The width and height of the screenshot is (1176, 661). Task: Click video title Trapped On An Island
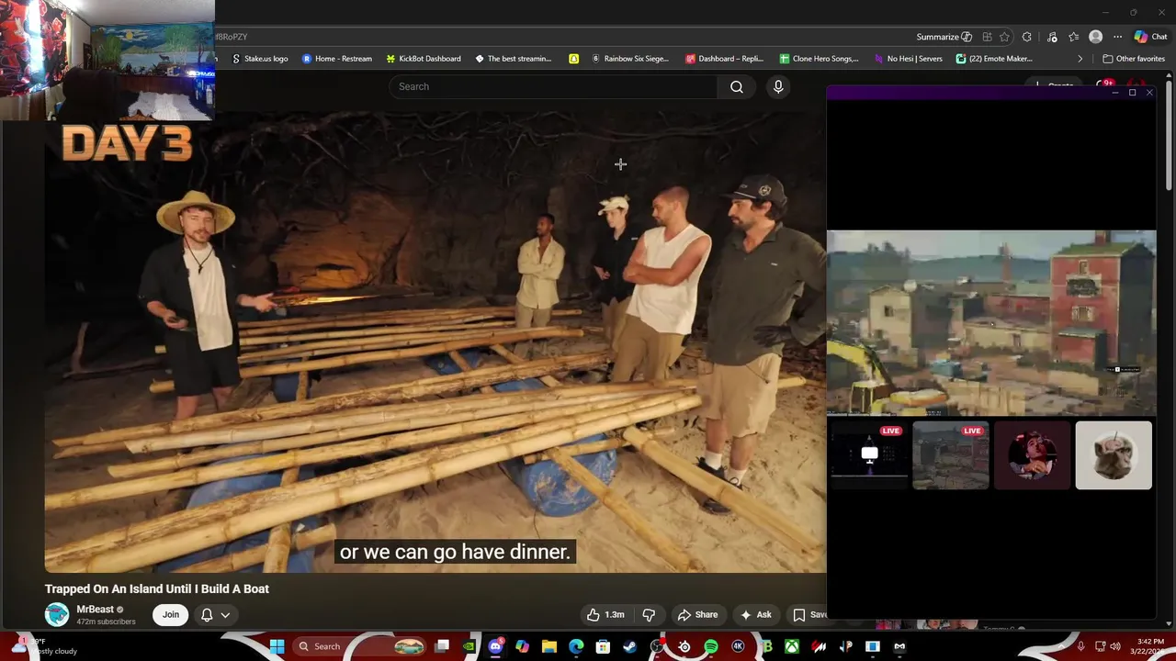coord(157,589)
